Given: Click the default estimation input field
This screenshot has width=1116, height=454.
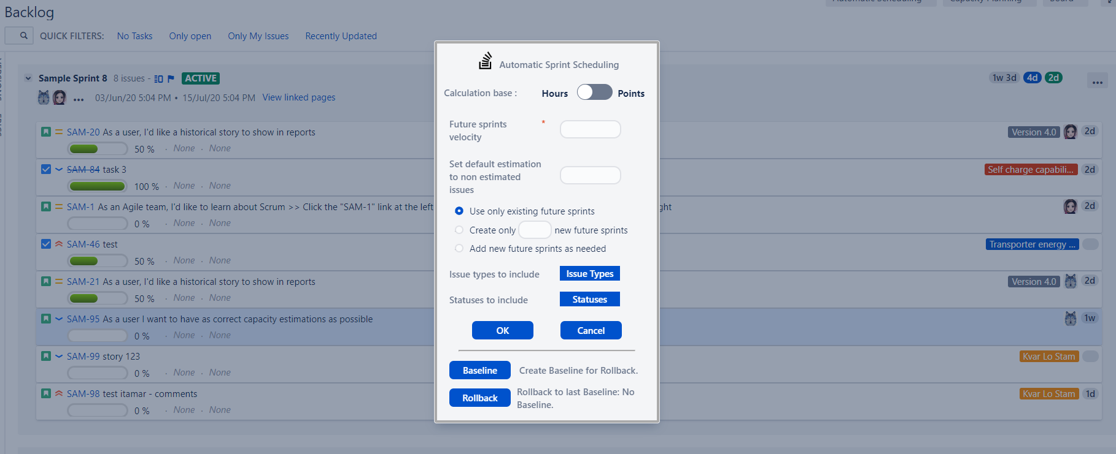Looking at the screenshot, I should click(591, 175).
